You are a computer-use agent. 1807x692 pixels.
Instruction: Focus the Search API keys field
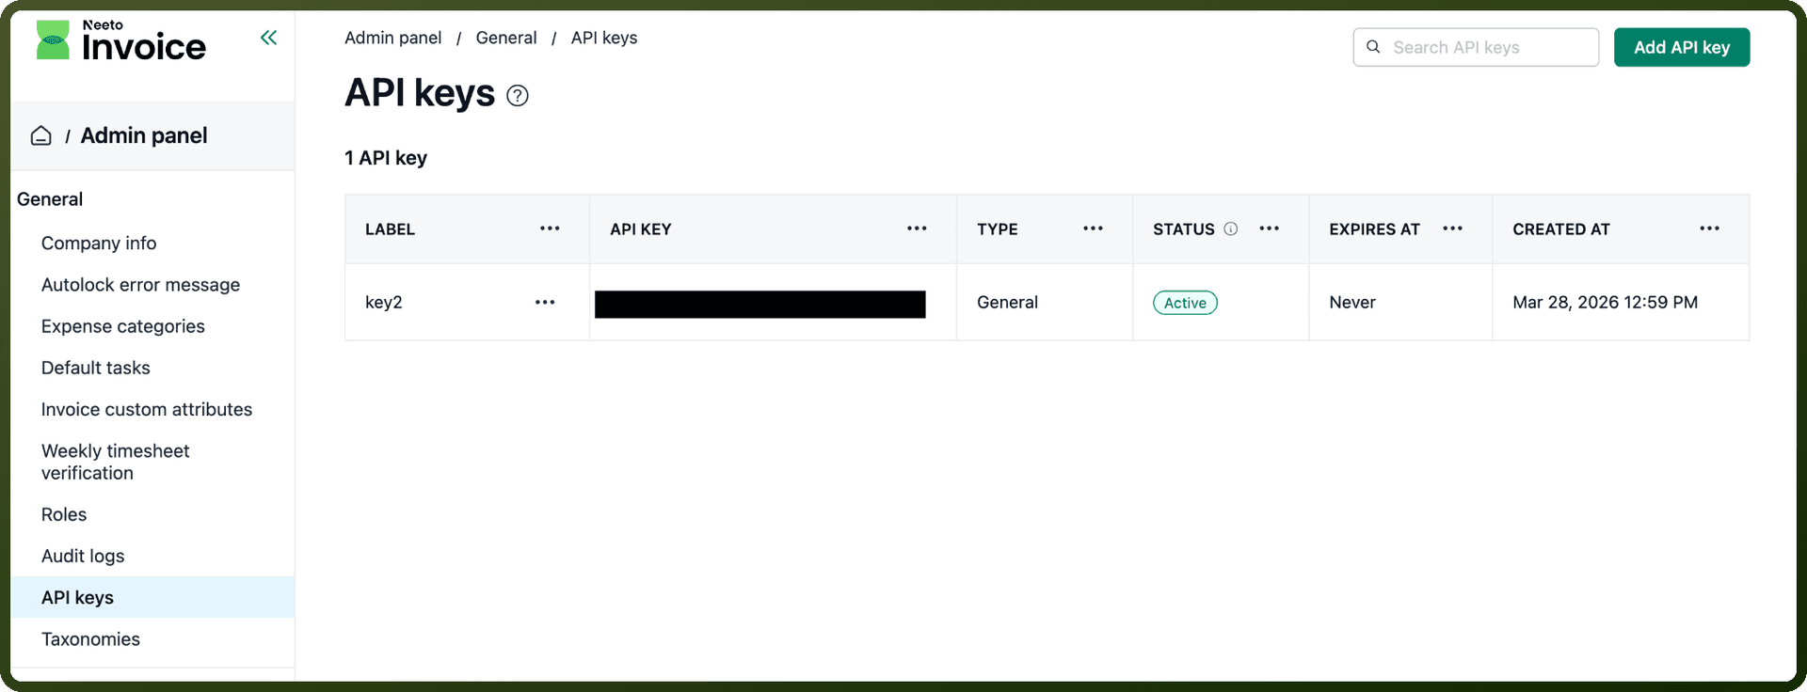click(x=1476, y=47)
